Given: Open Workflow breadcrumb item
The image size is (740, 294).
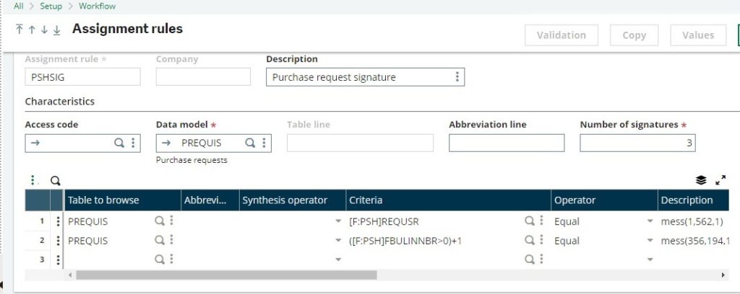Looking at the screenshot, I should [x=97, y=6].
